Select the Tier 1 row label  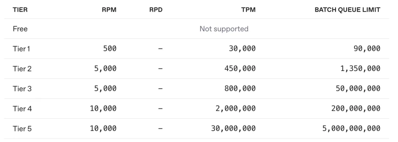point(21,49)
